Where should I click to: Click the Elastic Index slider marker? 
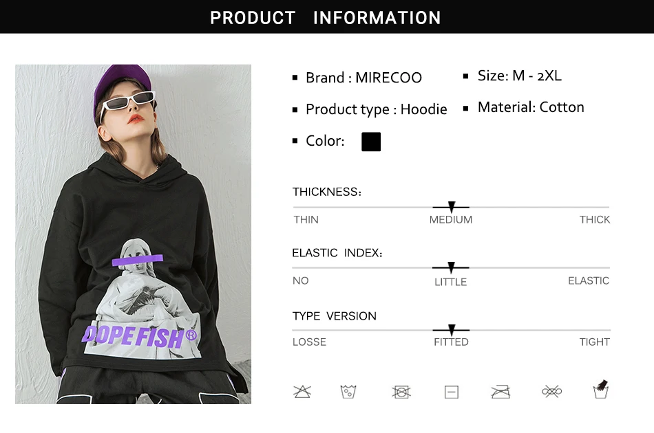pos(451,267)
